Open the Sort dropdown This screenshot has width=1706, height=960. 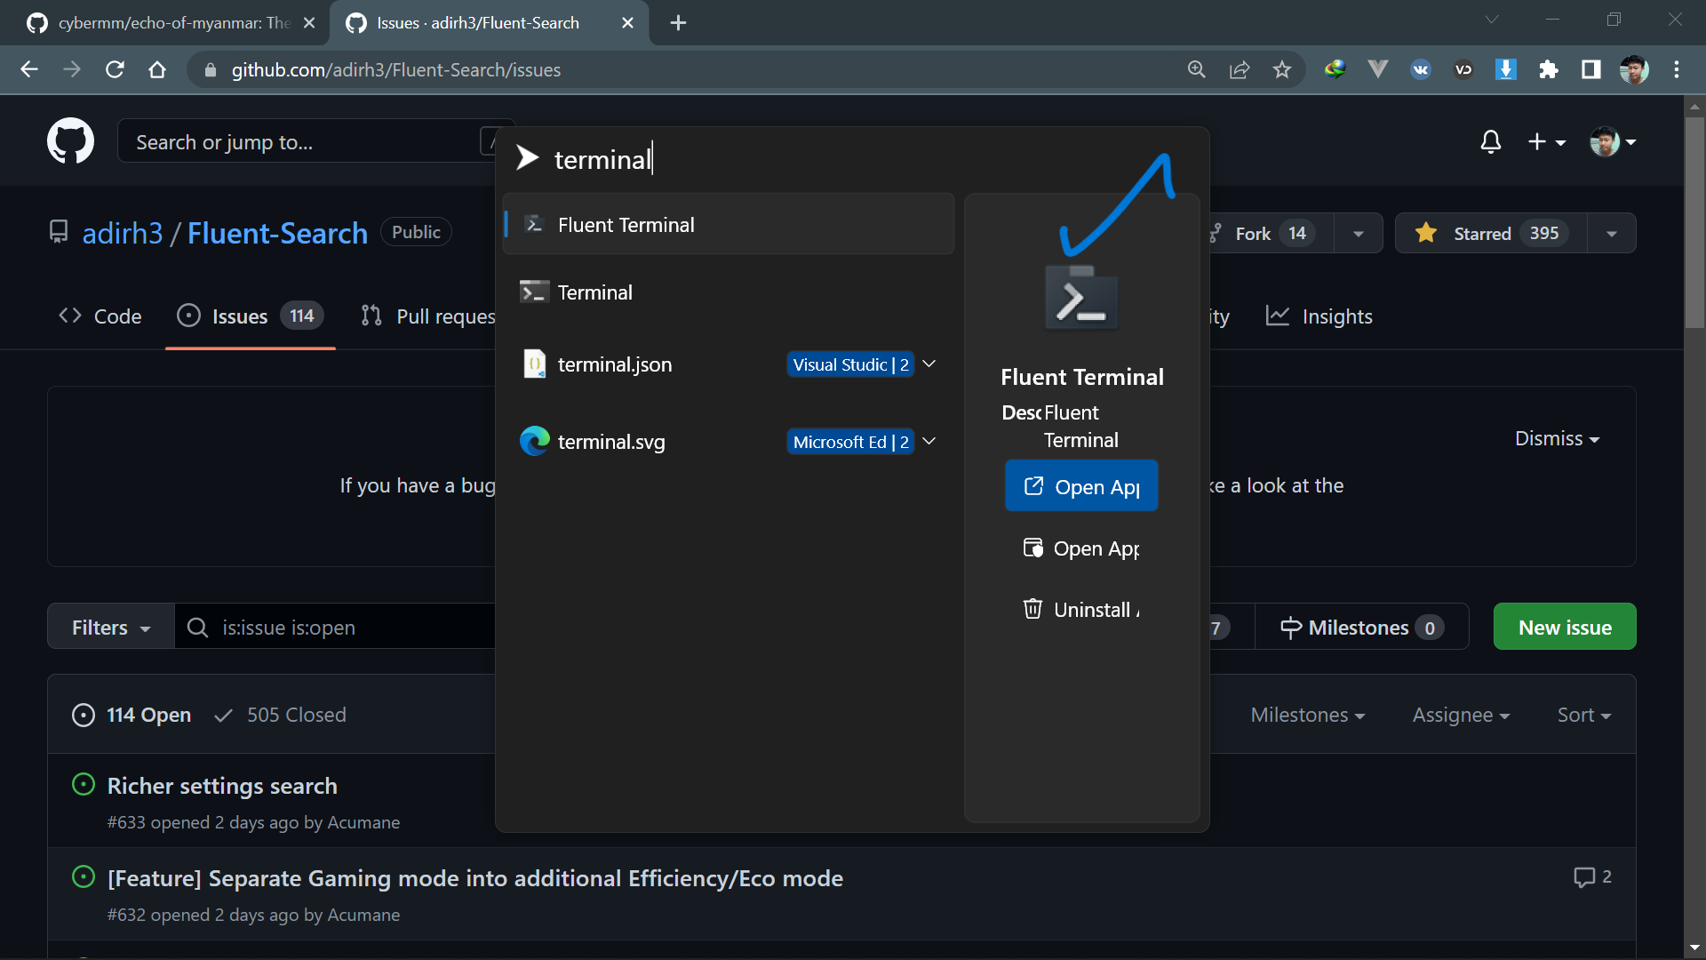pos(1583,715)
